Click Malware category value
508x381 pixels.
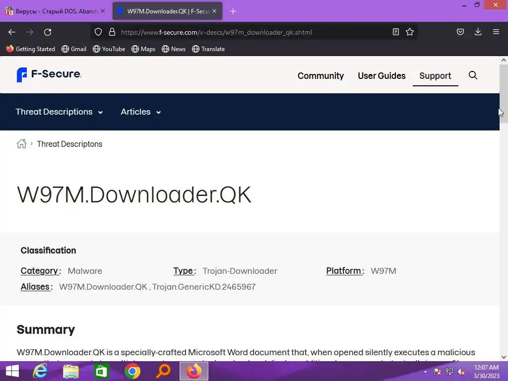pos(85,271)
